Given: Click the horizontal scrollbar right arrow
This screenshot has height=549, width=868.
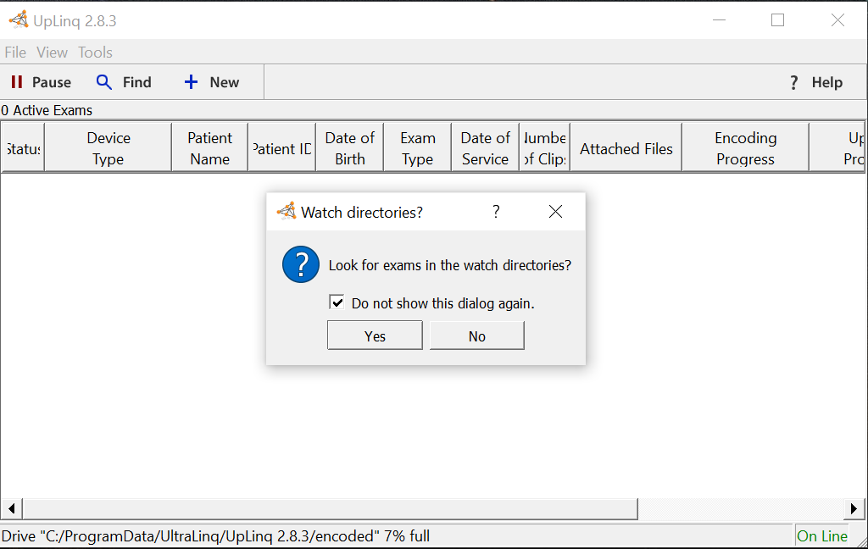Looking at the screenshot, I should [x=854, y=508].
